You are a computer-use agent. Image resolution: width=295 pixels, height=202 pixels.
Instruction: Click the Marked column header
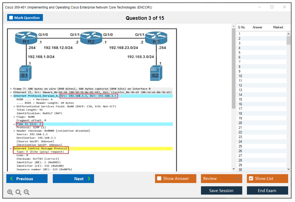pos(278,27)
